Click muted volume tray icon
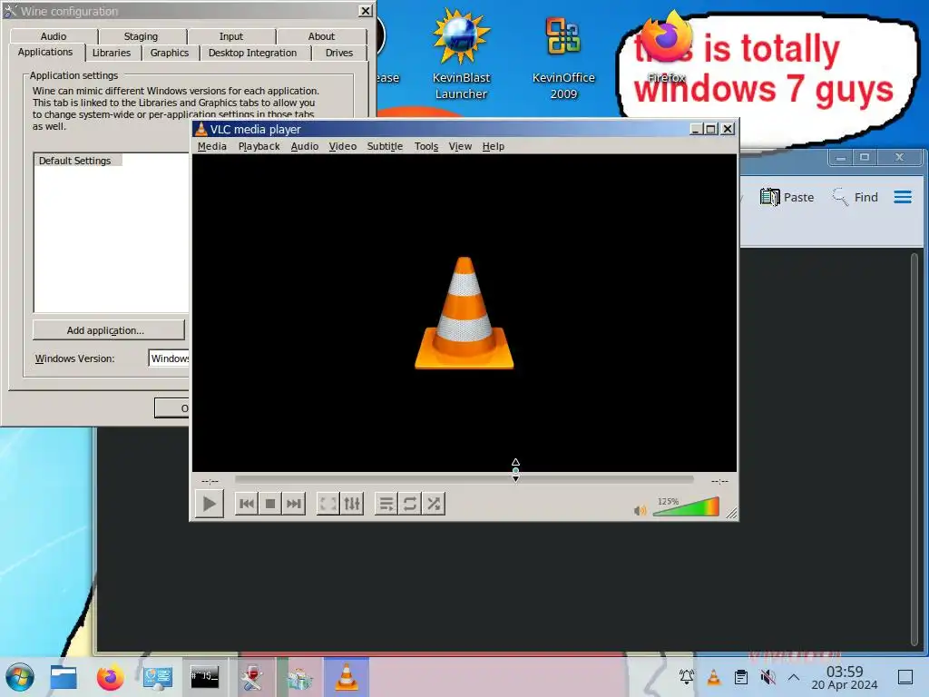This screenshot has height=697, width=929. [x=768, y=677]
